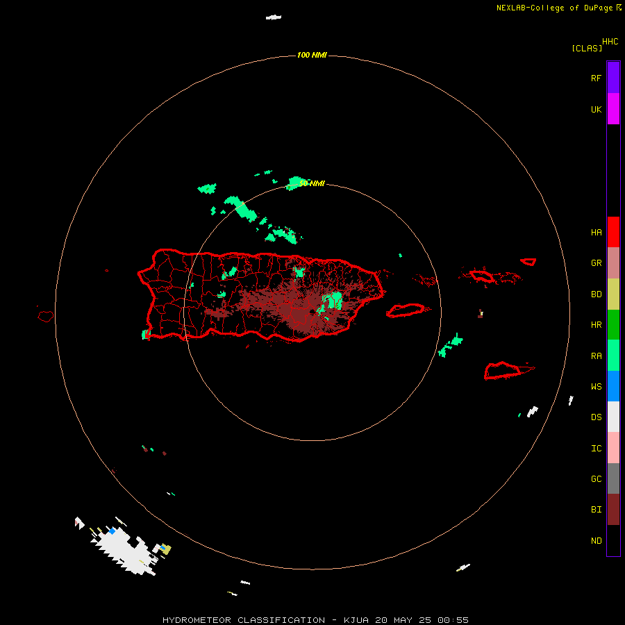Screen dimensions: 625x625
Task: Click the 'KJUA' radar site identifier
Action: tap(356, 620)
